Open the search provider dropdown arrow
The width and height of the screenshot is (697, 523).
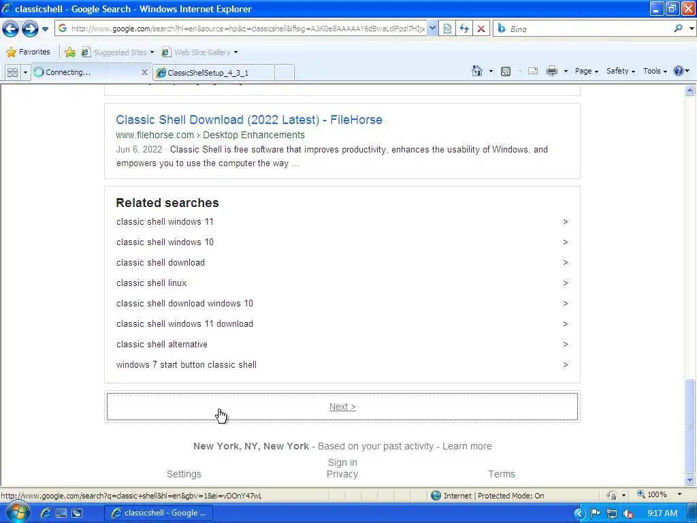(x=692, y=29)
